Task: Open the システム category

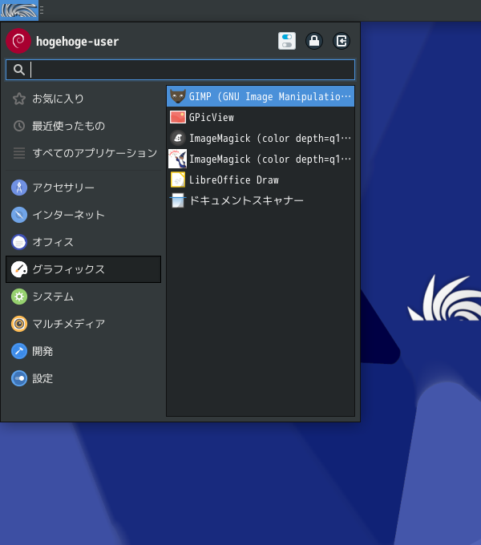Action: [83, 297]
